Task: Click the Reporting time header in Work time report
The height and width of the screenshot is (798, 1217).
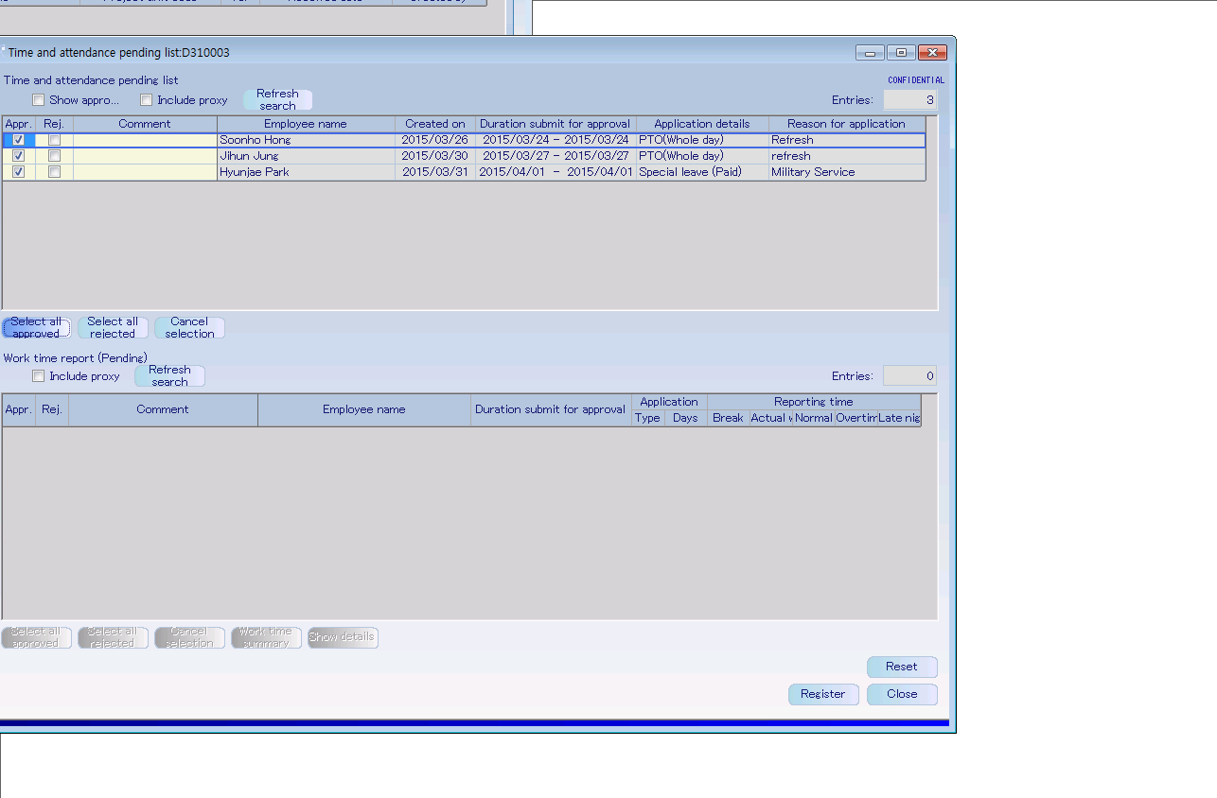Action: (x=814, y=402)
